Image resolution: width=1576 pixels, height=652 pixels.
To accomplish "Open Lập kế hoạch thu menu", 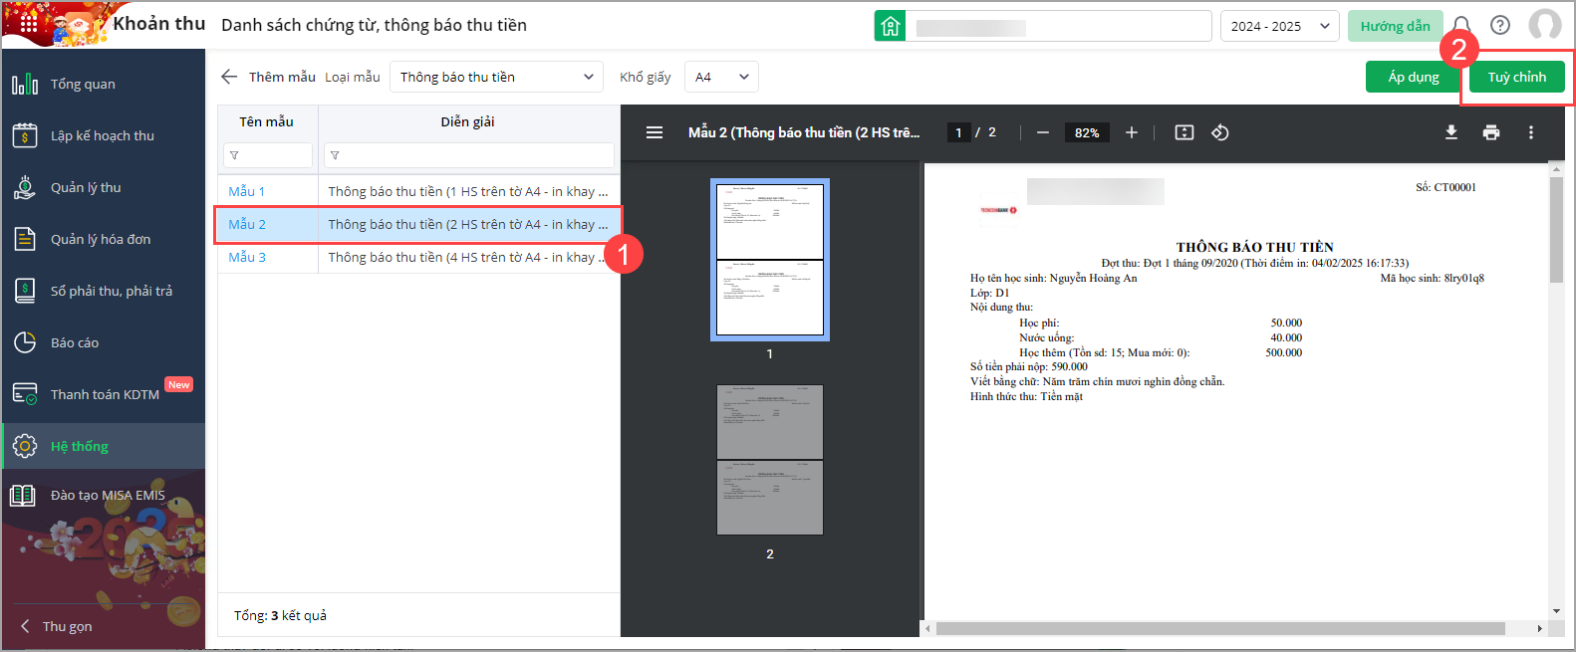I will 104,135.
